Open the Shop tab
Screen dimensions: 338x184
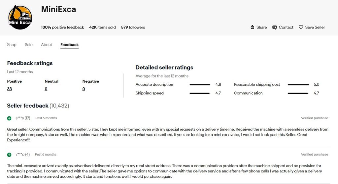tap(12, 45)
